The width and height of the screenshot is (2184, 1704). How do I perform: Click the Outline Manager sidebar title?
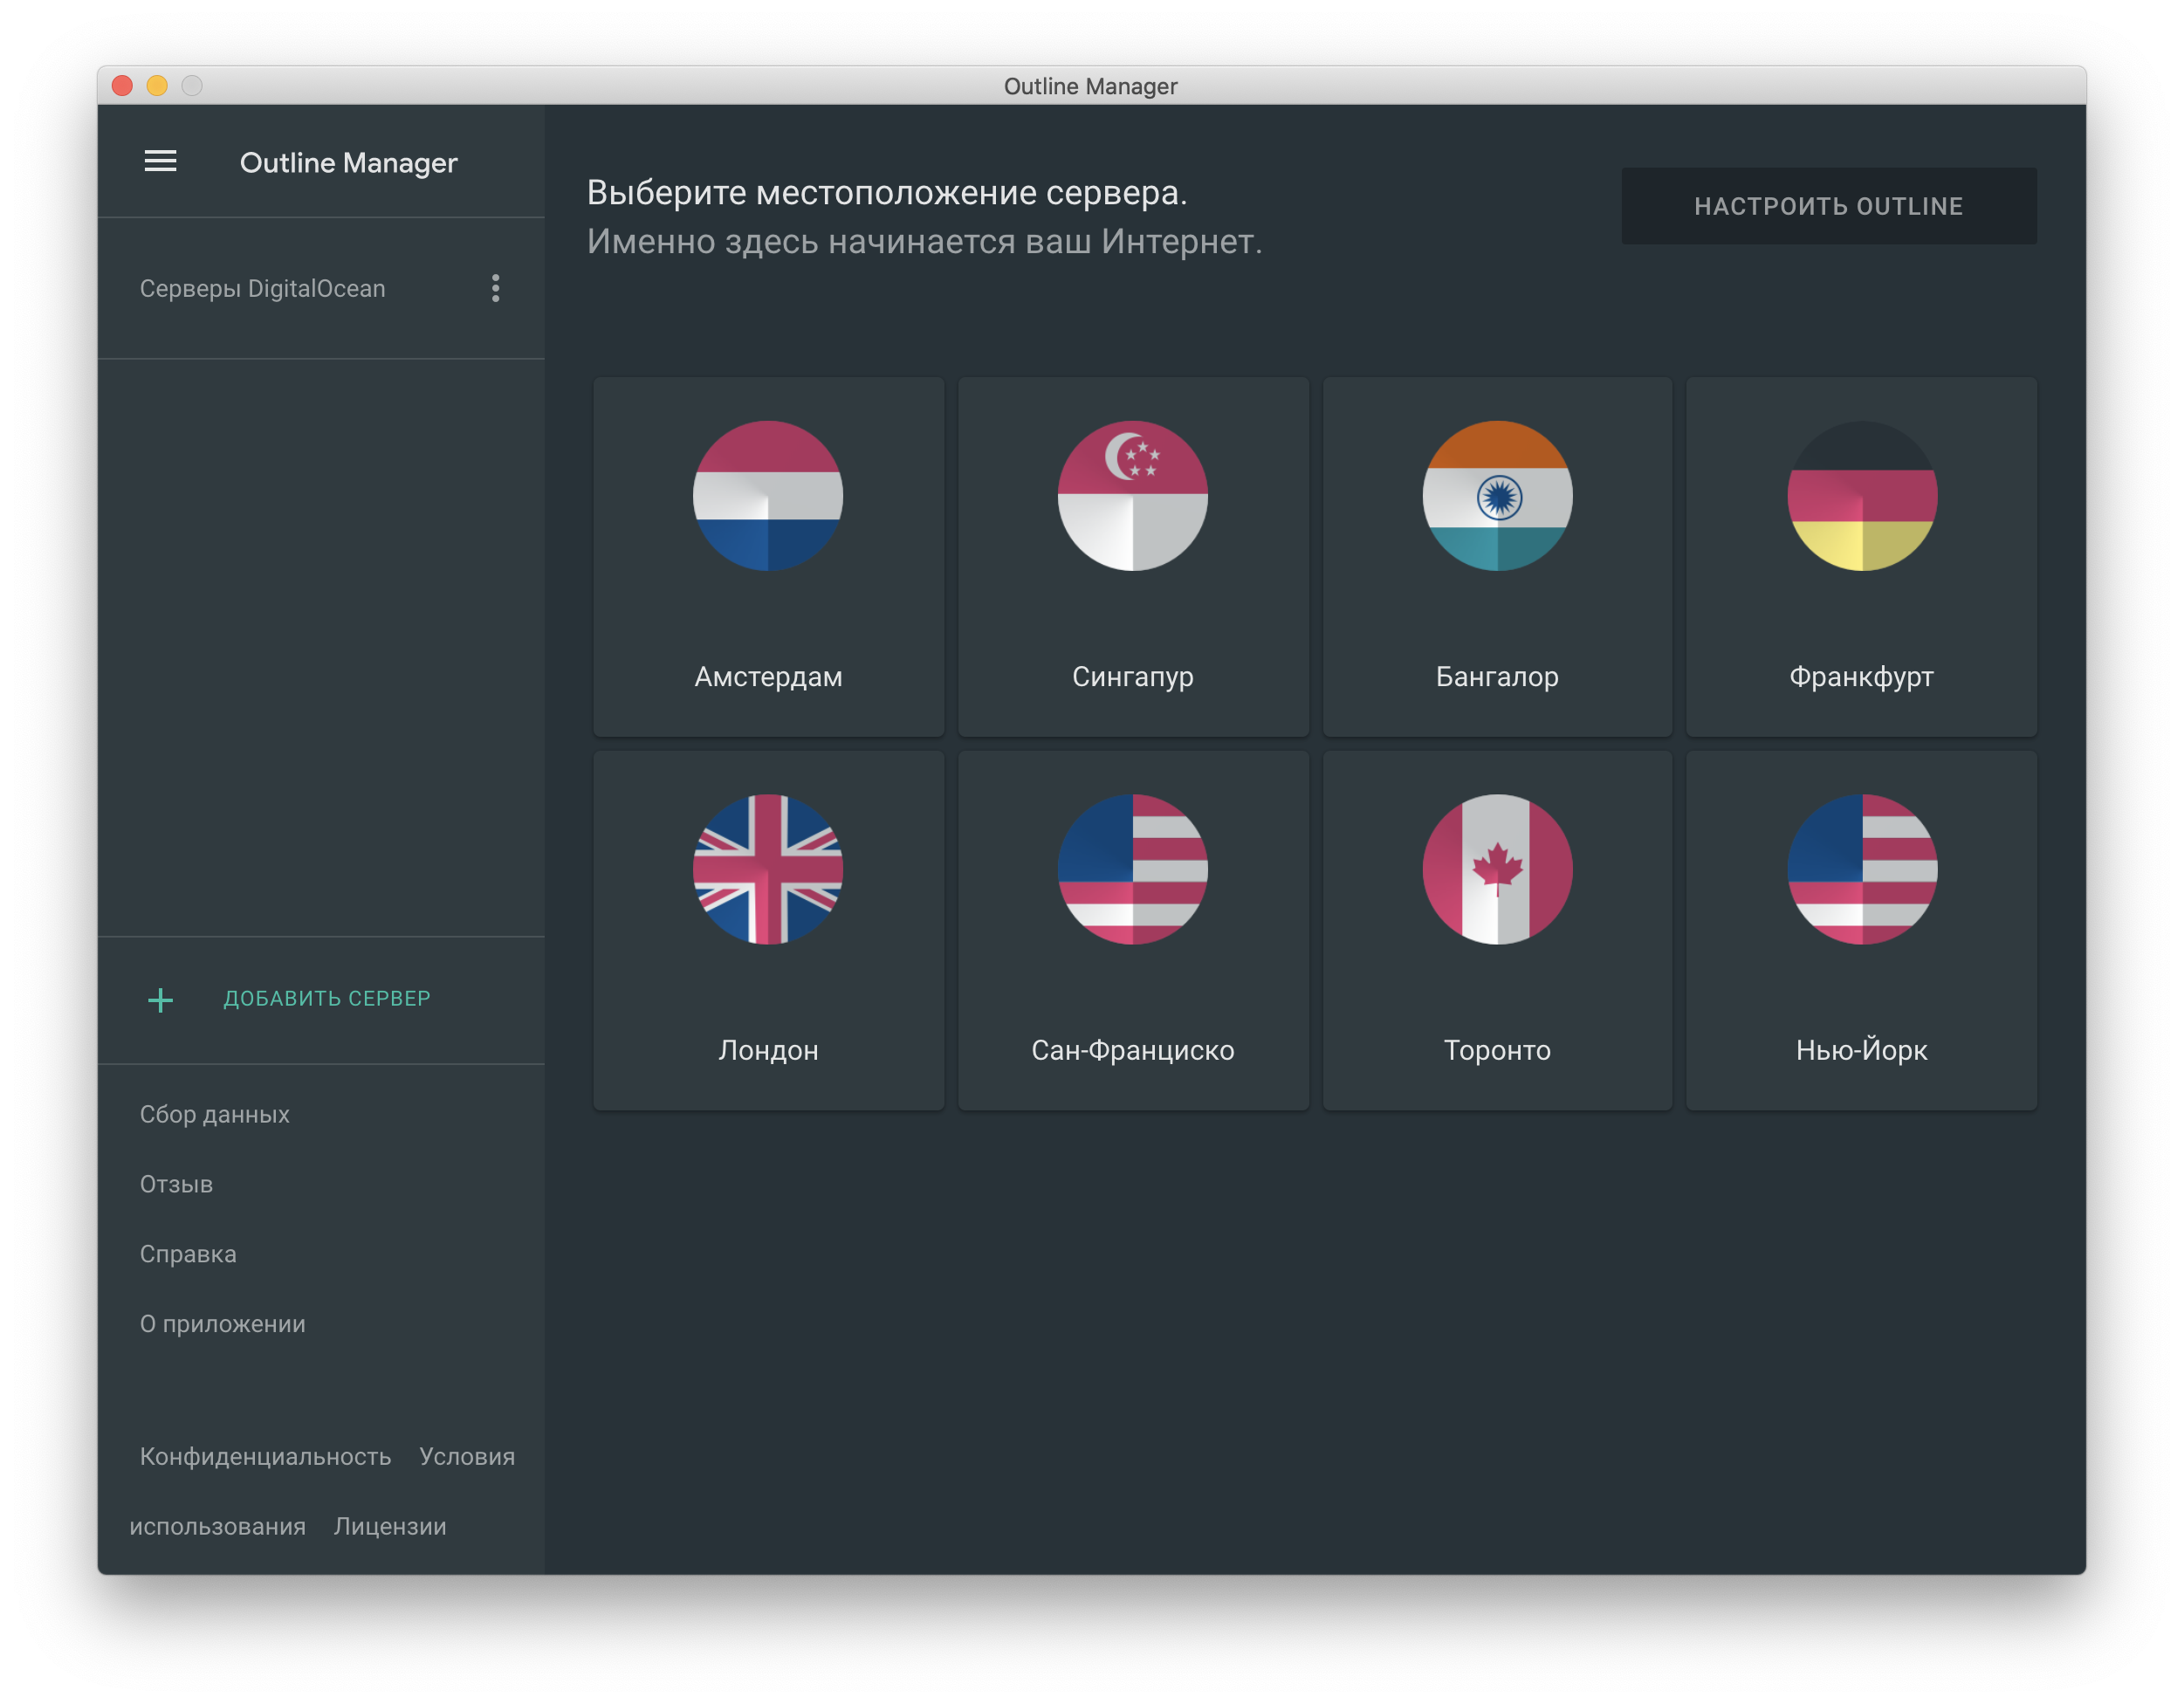coord(348,162)
